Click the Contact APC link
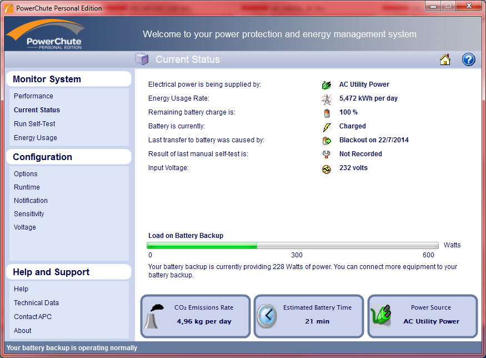 [x=33, y=317]
